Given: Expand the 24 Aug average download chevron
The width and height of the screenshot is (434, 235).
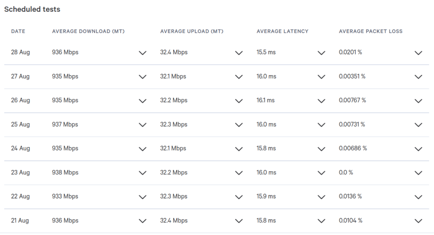Looking at the screenshot, I should pyautogui.click(x=142, y=149).
